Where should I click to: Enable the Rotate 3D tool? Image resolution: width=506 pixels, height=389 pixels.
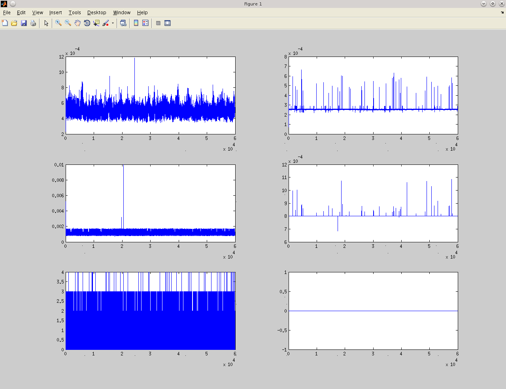(x=87, y=23)
